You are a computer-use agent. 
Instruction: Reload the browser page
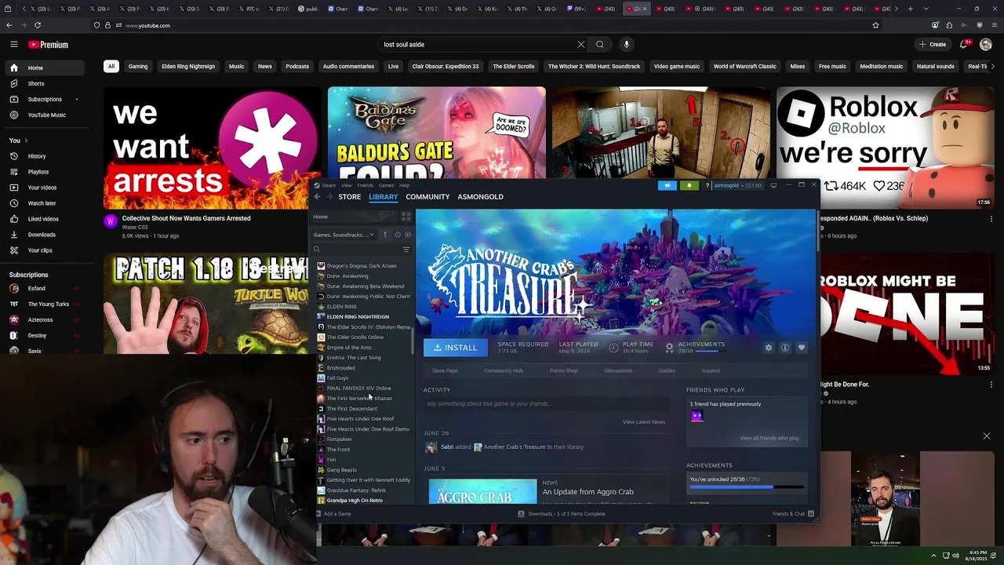click(37, 25)
